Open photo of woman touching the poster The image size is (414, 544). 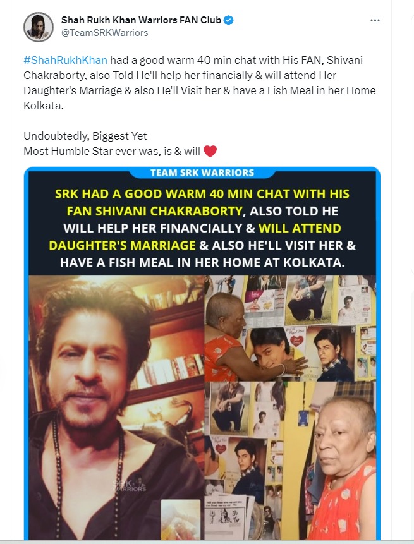pos(290,329)
